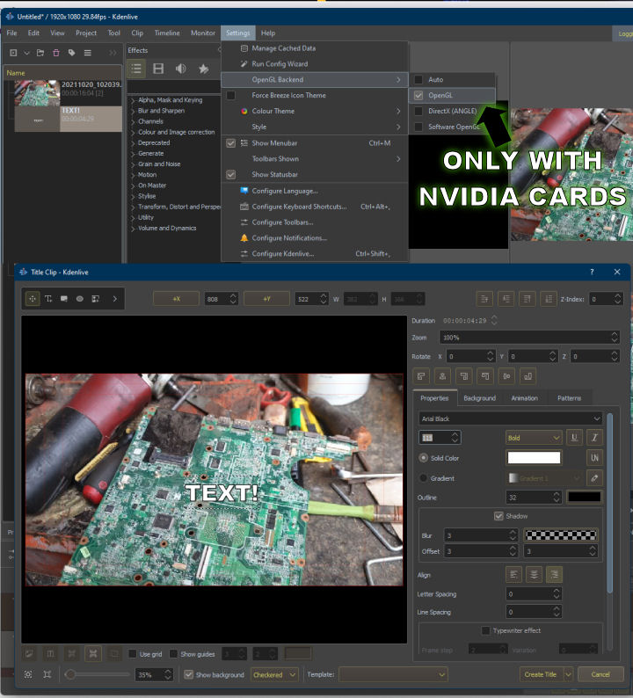Click the Cancel button
The image size is (633, 698).
[600, 674]
